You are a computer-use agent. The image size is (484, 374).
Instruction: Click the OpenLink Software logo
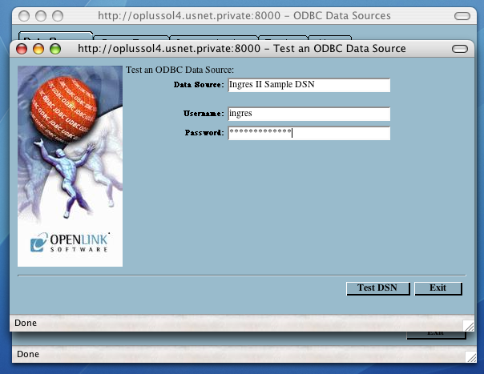coord(70,243)
